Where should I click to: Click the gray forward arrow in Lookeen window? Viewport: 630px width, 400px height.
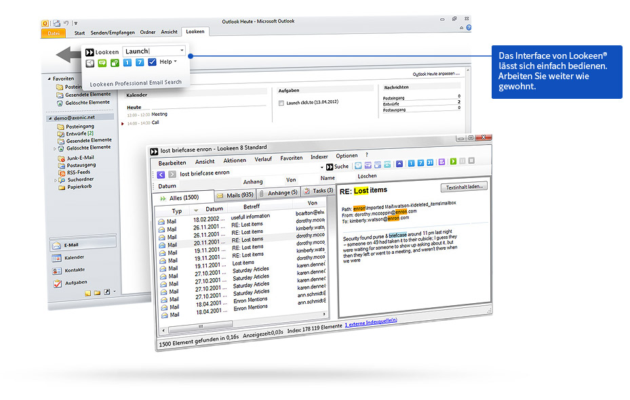172,175
